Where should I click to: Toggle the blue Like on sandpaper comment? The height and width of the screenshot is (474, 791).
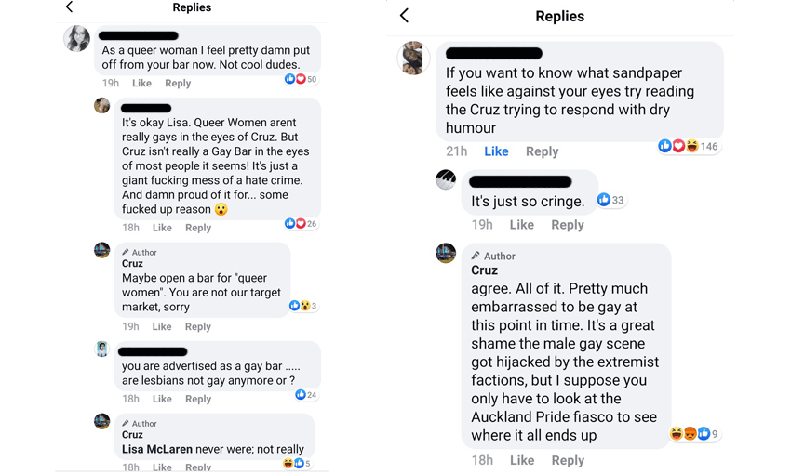pyautogui.click(x=496, y=151)
